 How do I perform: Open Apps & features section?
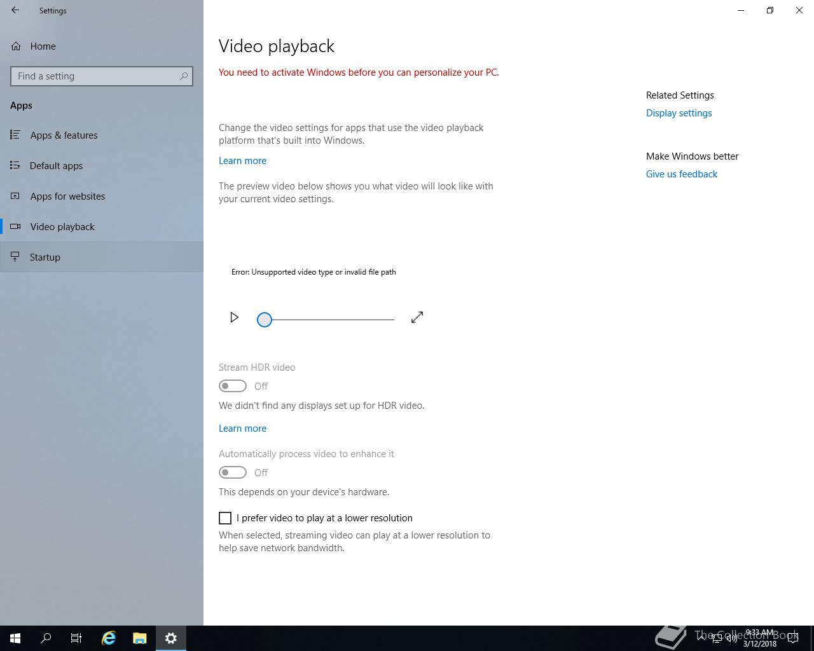[x=102, y=135]
